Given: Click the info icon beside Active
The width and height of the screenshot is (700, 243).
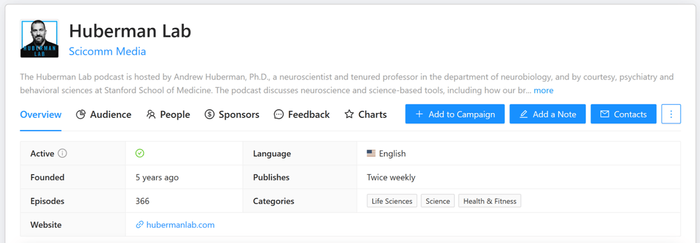Looking at the screenshot, I should 62,153.
